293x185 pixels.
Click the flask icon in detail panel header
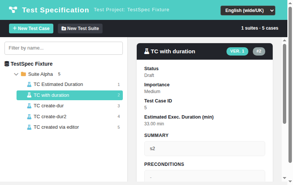(146, 51)
